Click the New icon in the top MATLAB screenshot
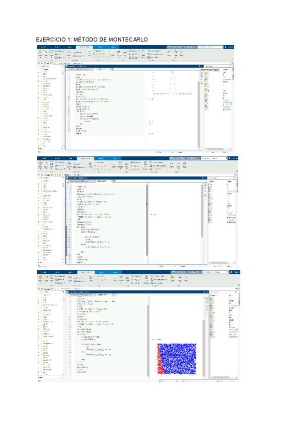Image resolution: width=302 pixels, height=426 pixels. coord(40,52)
